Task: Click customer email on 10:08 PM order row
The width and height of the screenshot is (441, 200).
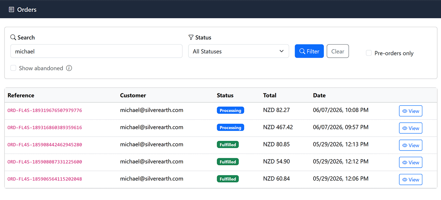Action: point(152,110)
